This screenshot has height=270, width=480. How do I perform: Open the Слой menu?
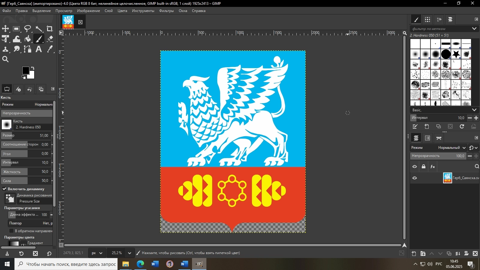[109, 11]
